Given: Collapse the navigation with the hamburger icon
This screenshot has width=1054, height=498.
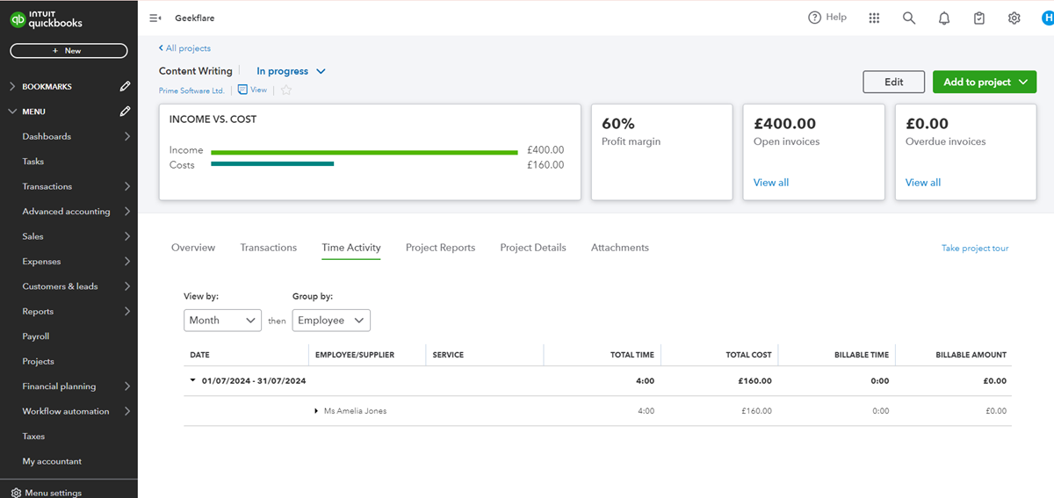Looking at the screenshot, I should (x=155, y=18).
